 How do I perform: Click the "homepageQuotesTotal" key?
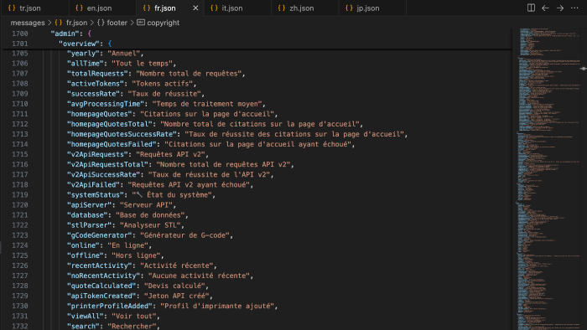[x=109, y=124]
